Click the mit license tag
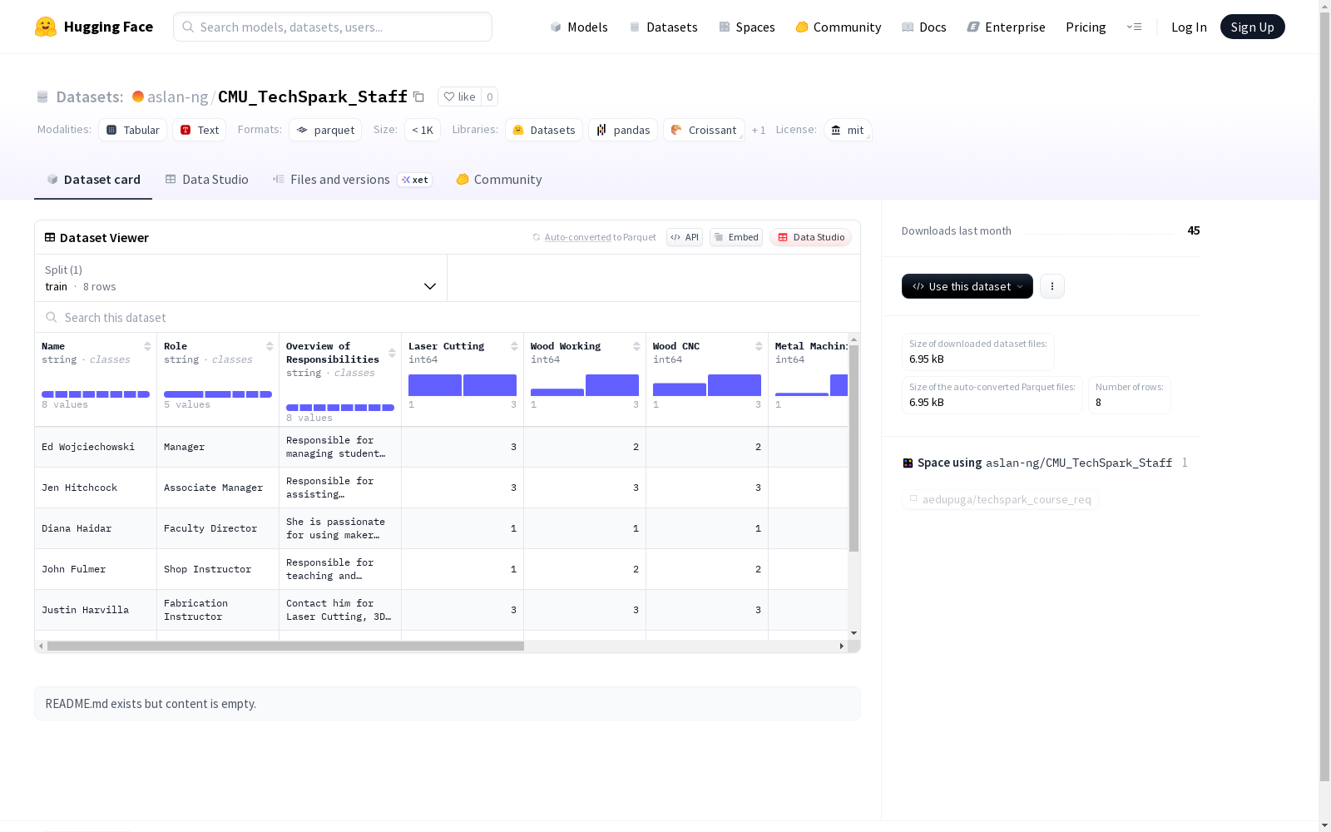Image resolution: width=1331 pixels, height=832 pixels. (848, 130)
